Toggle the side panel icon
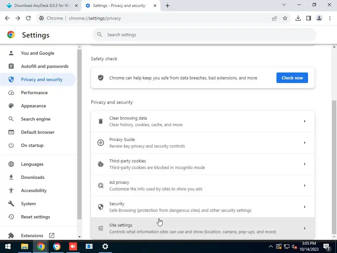The height and width of the screenshot is (253, 337). pyautogui.click(x=309, y=18)
